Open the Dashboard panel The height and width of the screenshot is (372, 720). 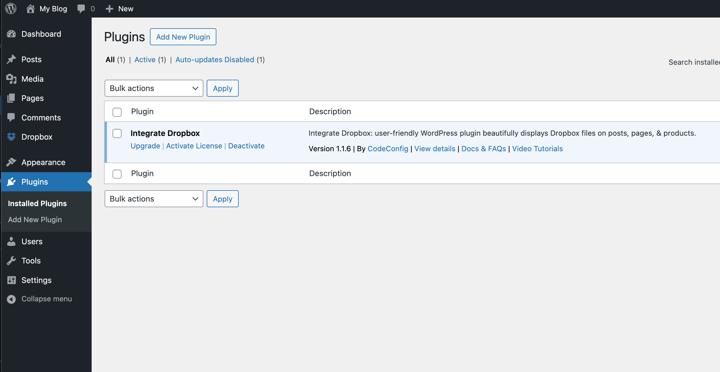[41, 34]
